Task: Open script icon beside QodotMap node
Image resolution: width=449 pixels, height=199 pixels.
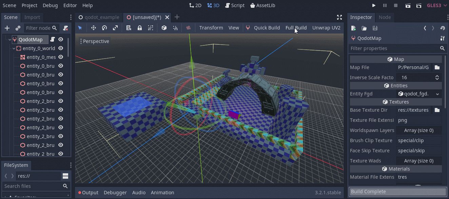Action: pos(53,40)
